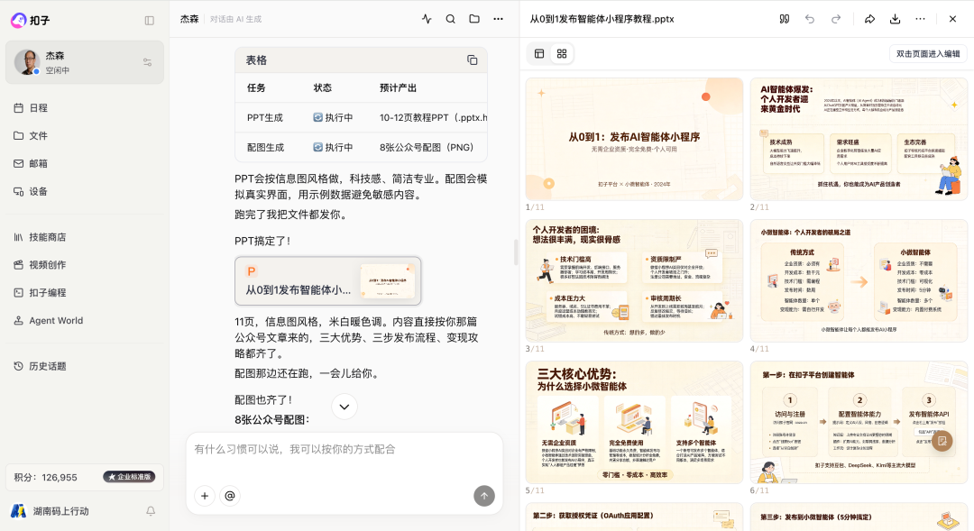Open chat header more options menu
974x531 pixels.
point(498,19)
